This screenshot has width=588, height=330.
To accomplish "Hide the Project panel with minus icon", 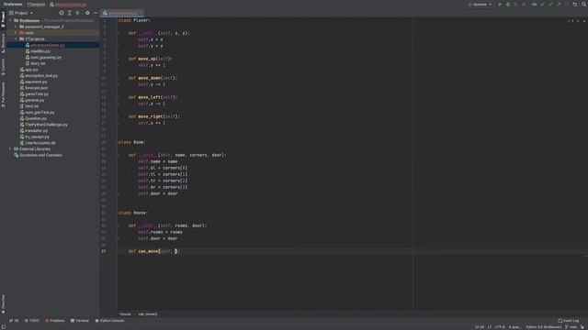I will [x=96, y=13].
